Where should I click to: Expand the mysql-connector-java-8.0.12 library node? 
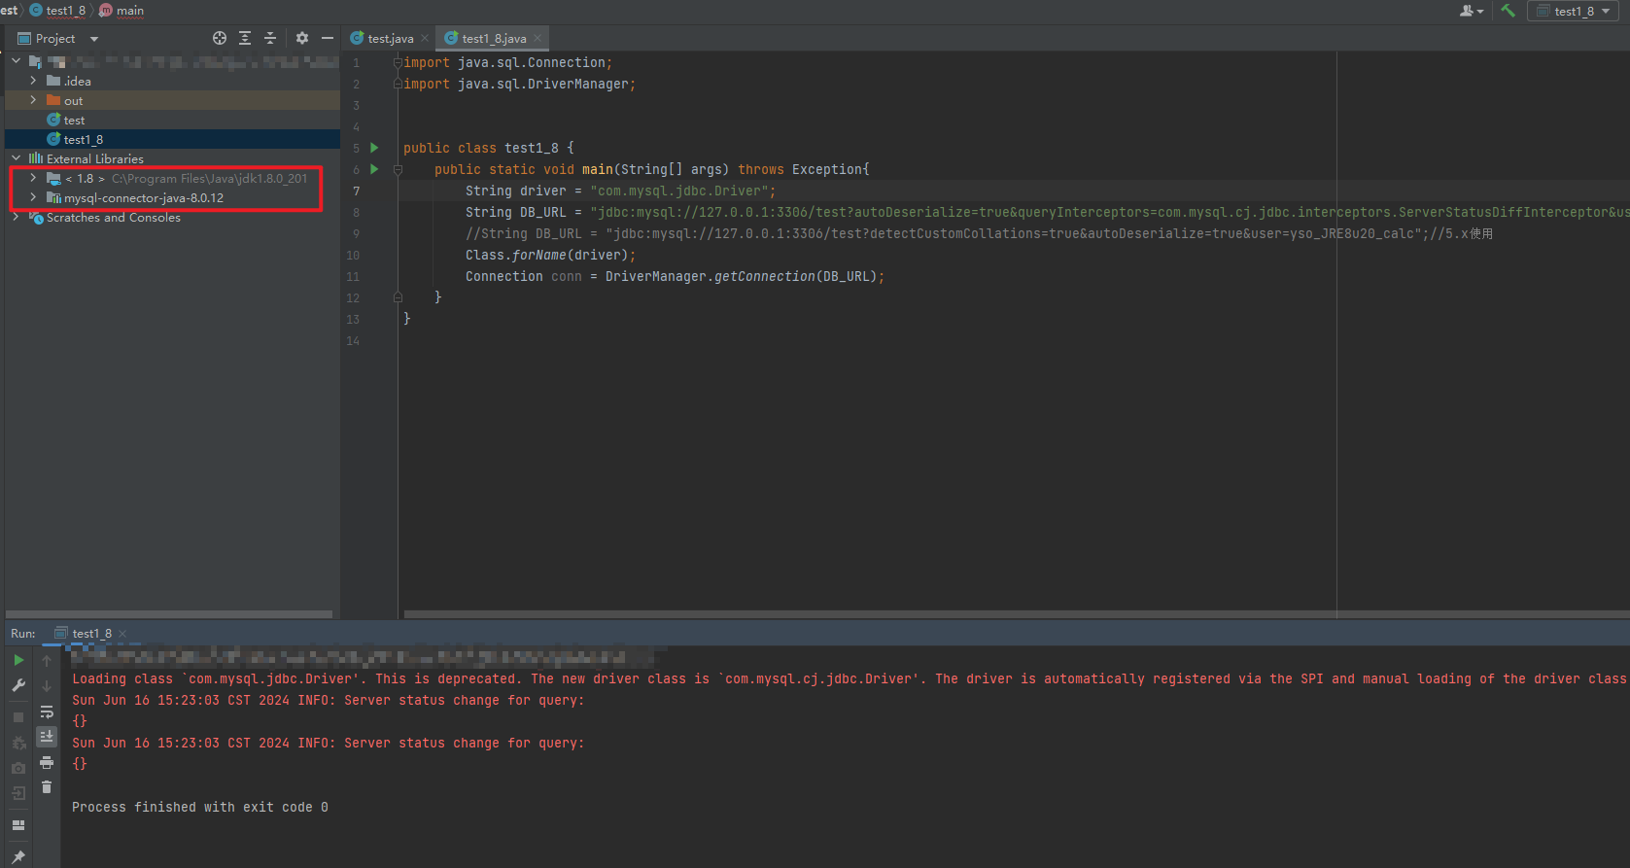click(x=33, y=197)
